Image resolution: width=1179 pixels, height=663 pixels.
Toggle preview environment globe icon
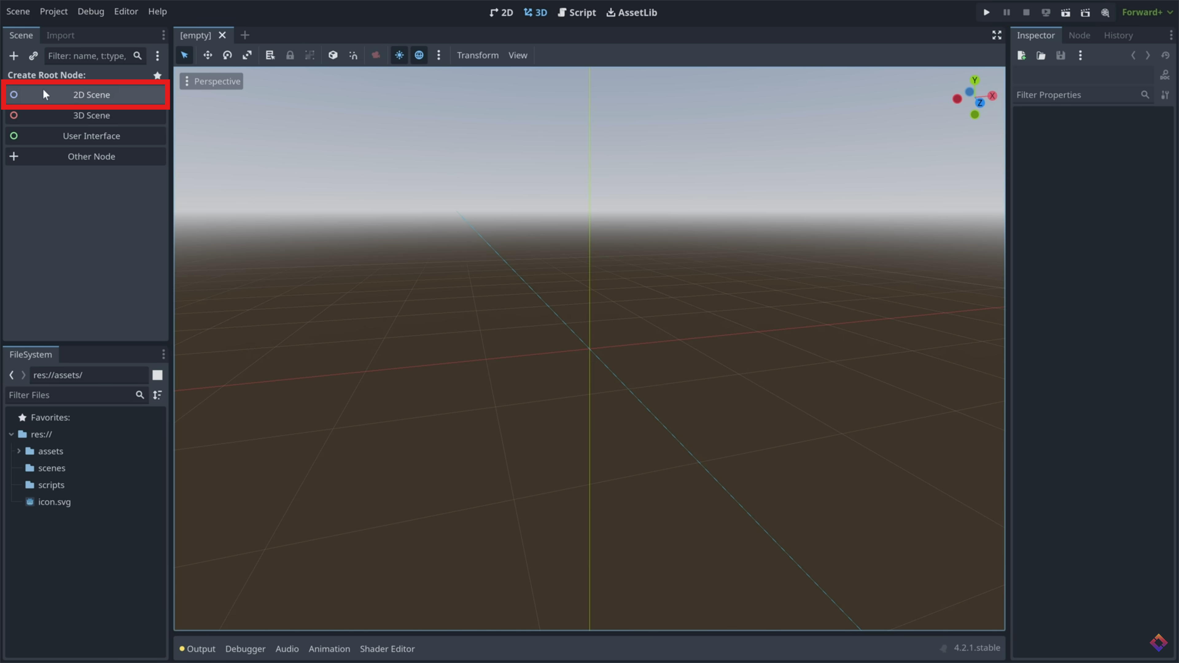[419, 55]
